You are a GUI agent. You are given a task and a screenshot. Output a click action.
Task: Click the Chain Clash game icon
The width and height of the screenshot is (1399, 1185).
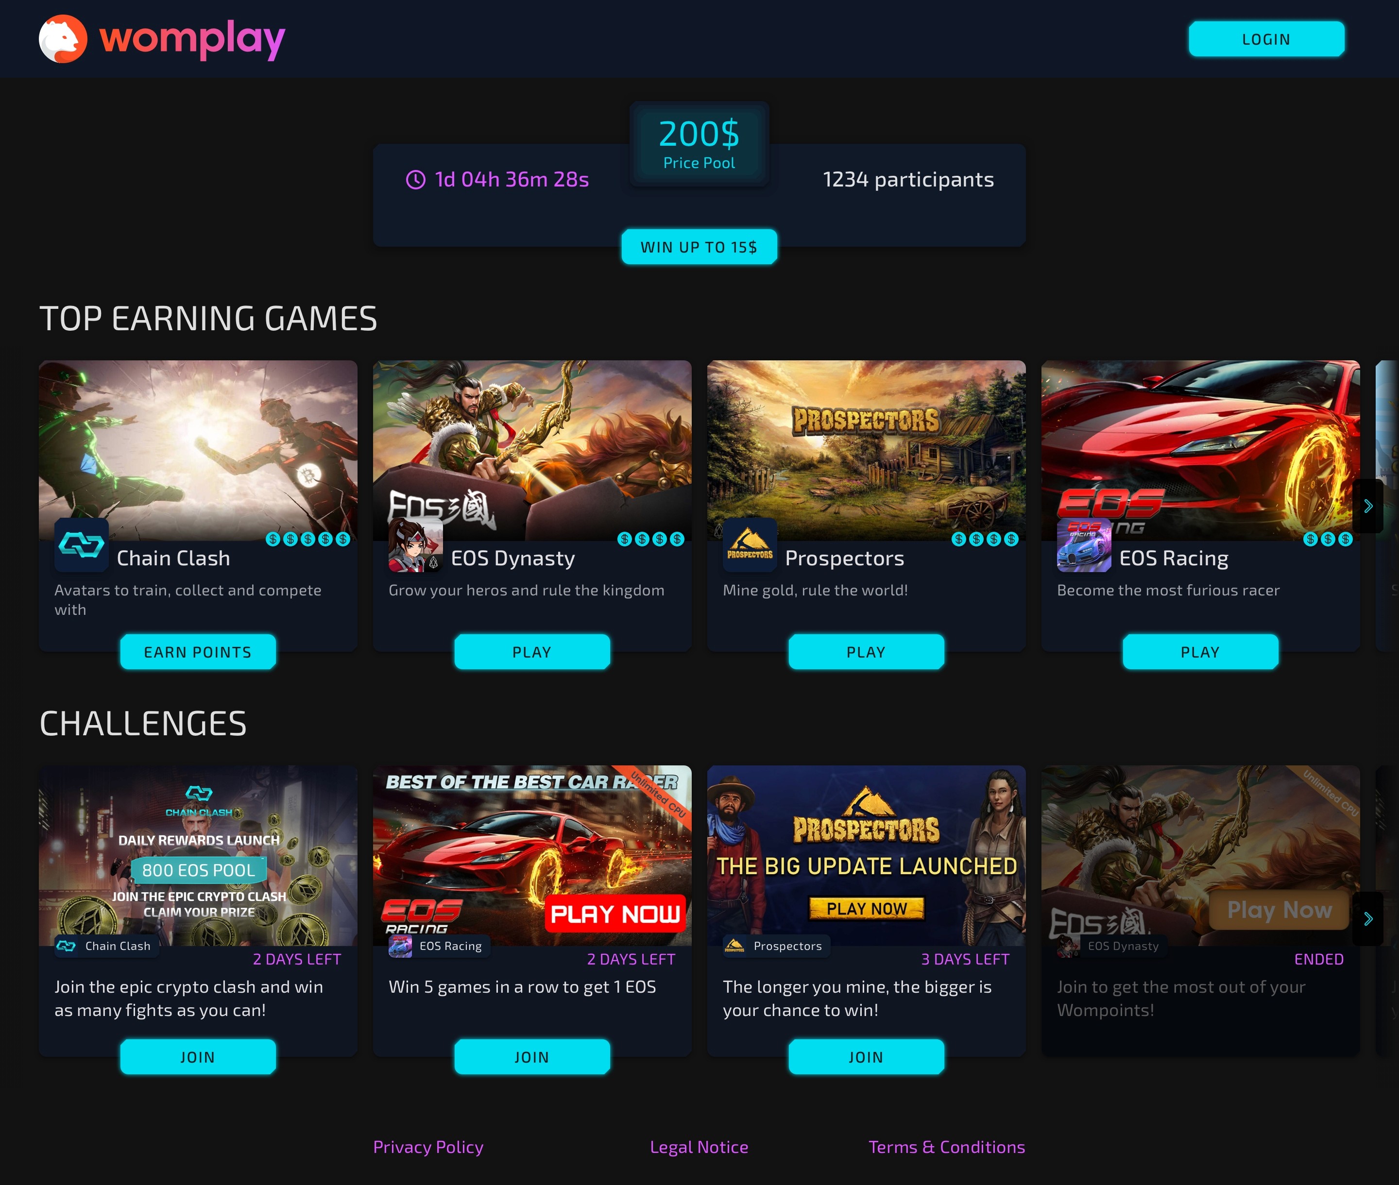pyautogui.click(x=81, y=545)
